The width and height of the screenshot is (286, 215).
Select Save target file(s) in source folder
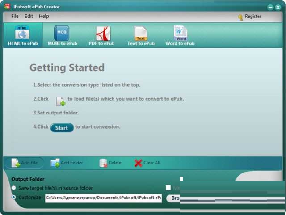pyautogui.click(x=14, y=188)
